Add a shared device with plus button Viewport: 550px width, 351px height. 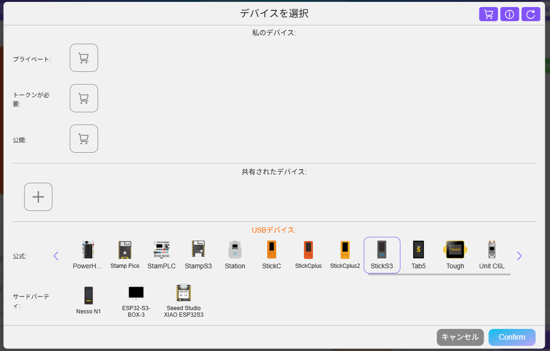[x=38, y=197]
